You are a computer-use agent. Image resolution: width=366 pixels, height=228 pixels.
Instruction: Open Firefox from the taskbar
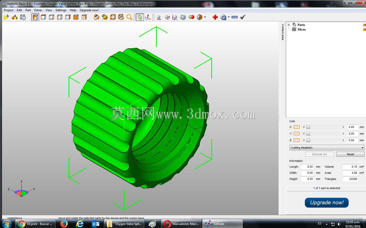coord(64,224)
